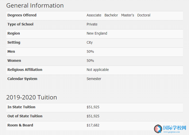
Task: Click the Associate degree value
Action: (x=94, y=15)
